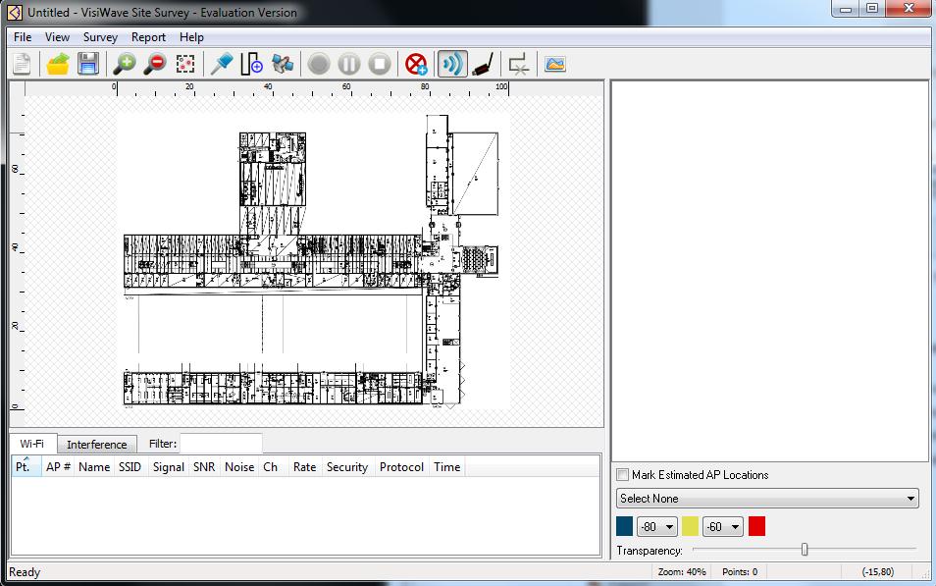This screenshot has width=936, height=586.
Task: Click the round record capture button
Action: point(319,64)
